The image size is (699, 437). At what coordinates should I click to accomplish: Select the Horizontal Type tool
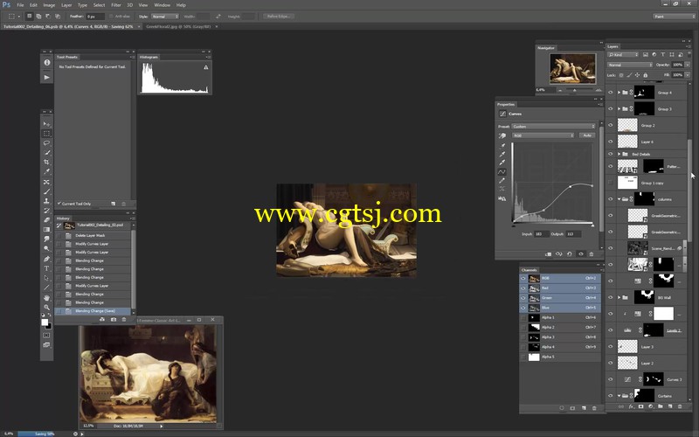46,268
